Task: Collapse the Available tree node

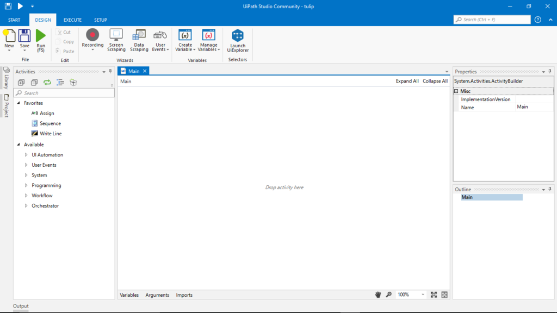Action: [x=19, y=145]
